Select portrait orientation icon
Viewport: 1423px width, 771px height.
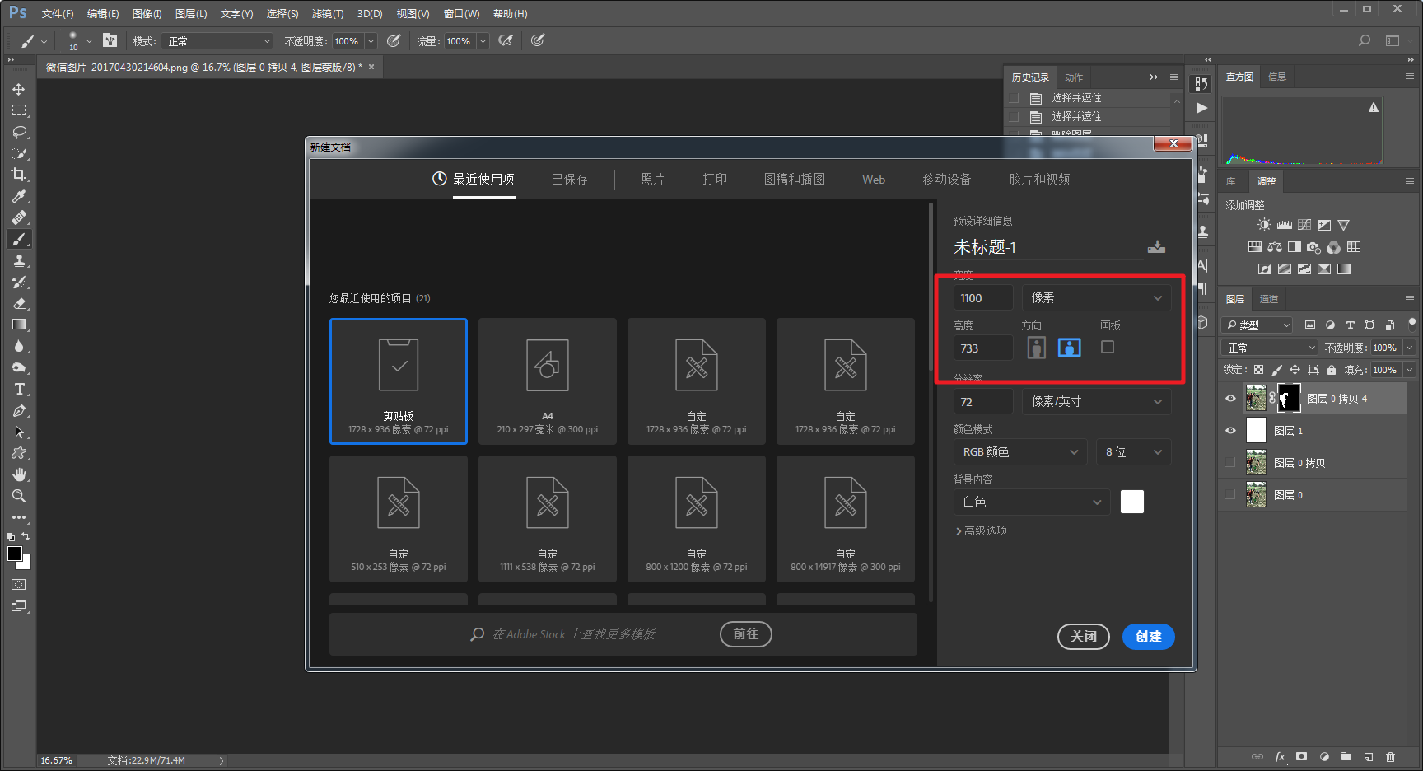pyautogui.click(x=1037, y=348)
